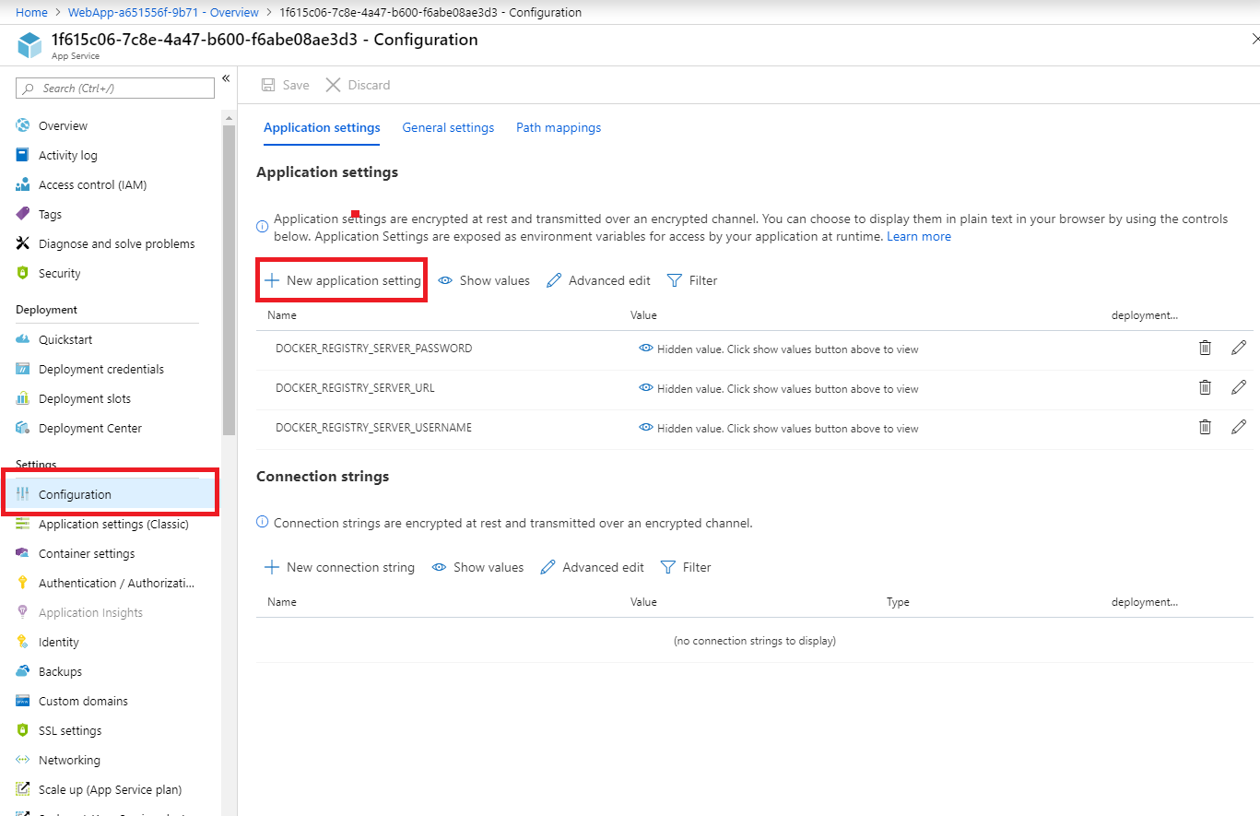Open the Tags sidebar item
Image resolution: width=1260 pixels, height=816 pixels.
pos(50,214)
